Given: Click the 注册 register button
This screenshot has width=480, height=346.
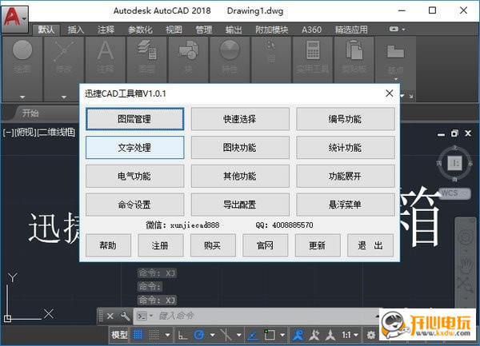Looking at the screenshot, I should [x=161, y=245].
